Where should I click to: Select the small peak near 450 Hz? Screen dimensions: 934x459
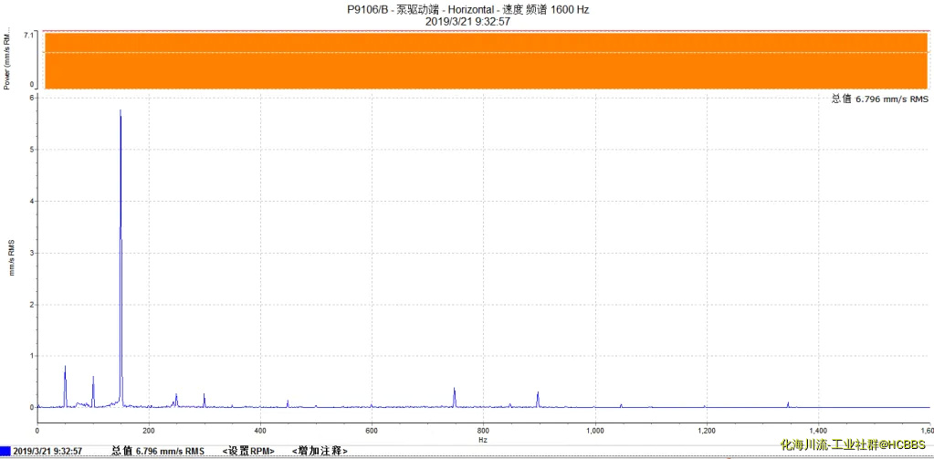tap(288, 403)
